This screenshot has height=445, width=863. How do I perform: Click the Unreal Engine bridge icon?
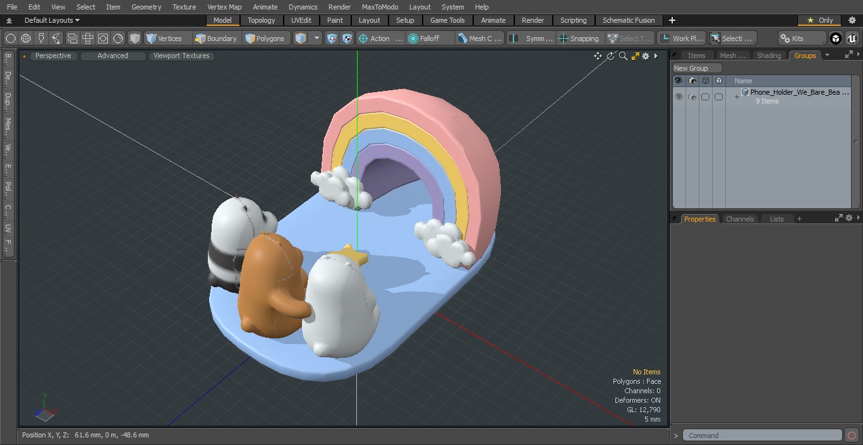852,39
